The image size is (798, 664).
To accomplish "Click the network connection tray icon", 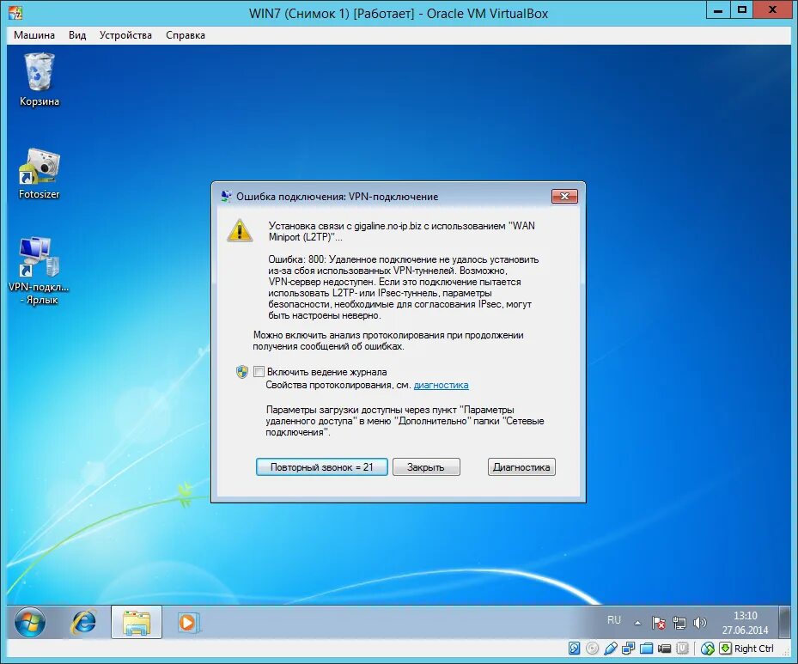I will pos(679,622).
